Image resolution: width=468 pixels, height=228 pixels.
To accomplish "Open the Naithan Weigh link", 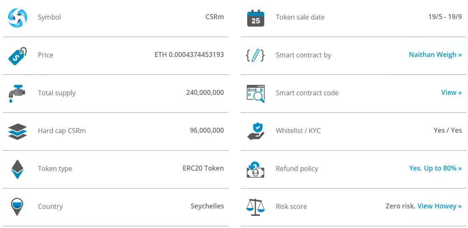I will (x=435, y=55).
